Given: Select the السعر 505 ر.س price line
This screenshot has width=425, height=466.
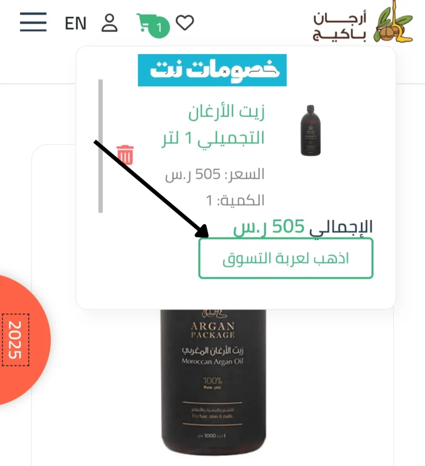Looking at the screenshot, I should click(x=215, y=174).
